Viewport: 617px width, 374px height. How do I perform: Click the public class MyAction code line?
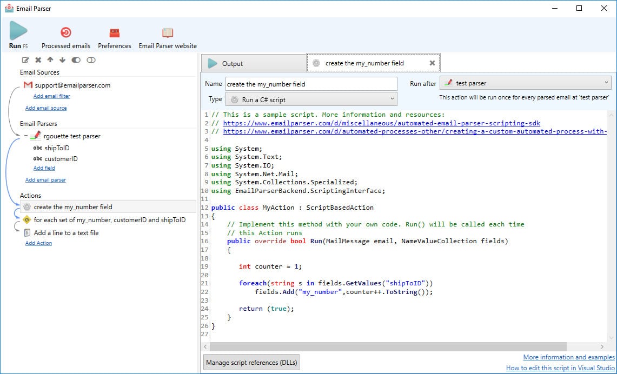click(293, 207)
